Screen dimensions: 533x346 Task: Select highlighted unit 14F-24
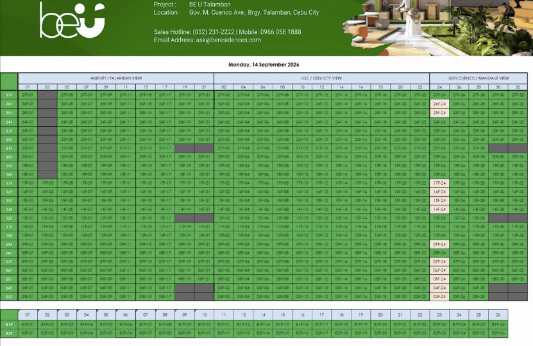(x=439, y=209)
